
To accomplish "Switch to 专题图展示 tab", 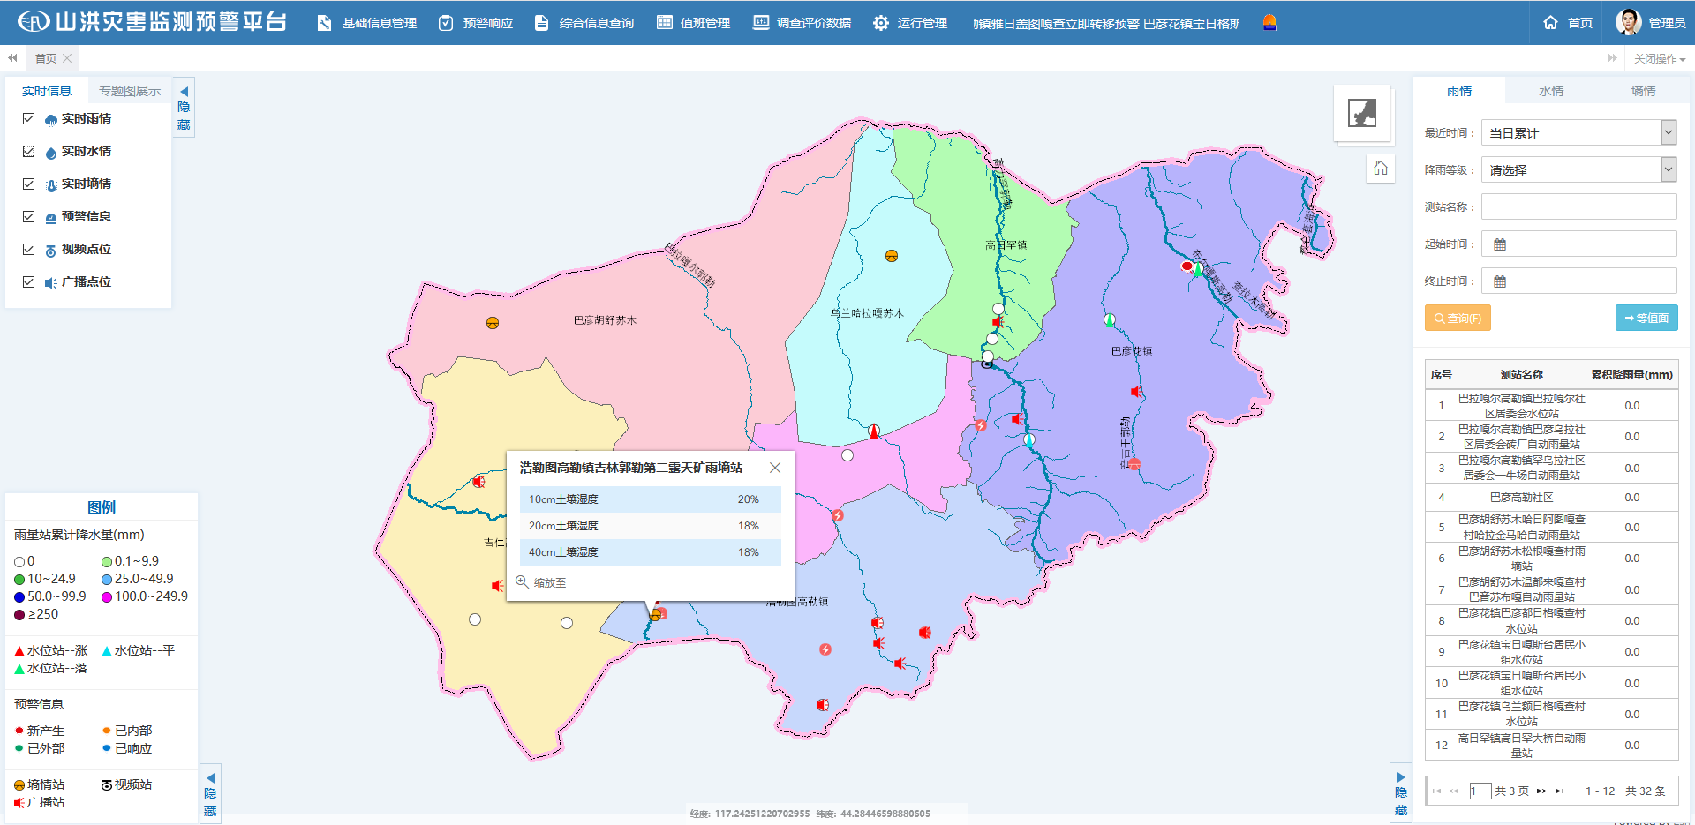I will [x=130, y=91].
